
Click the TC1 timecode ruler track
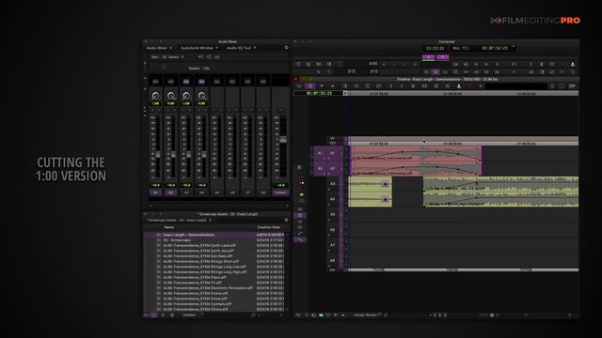464,143
